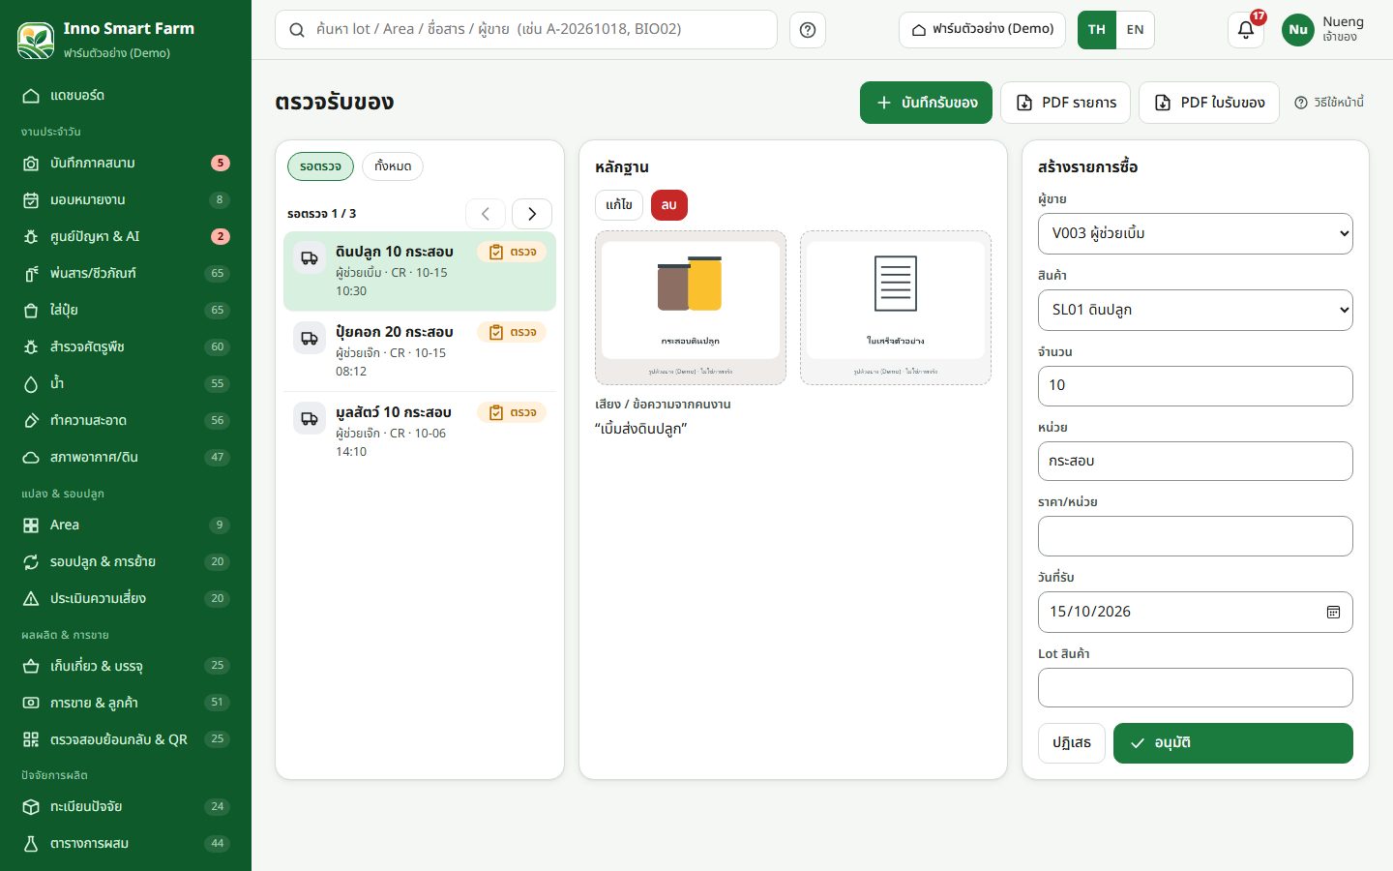Click the ปฏิเสธ reject button
Image resolution: width=1393 pixels, height=871 pixels.
(1072, 743)
